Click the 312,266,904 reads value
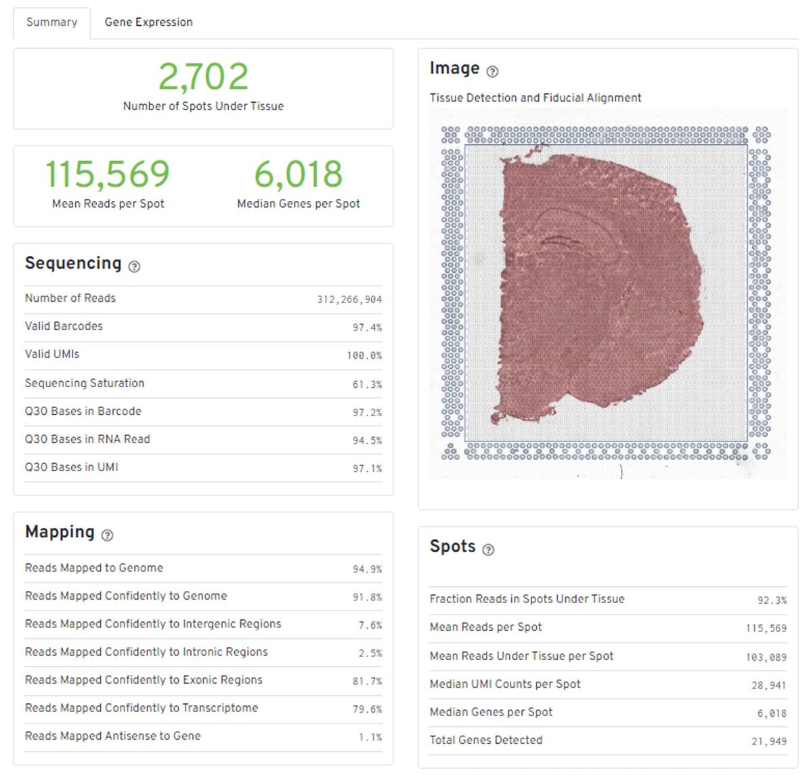 [x=349, y=299]
